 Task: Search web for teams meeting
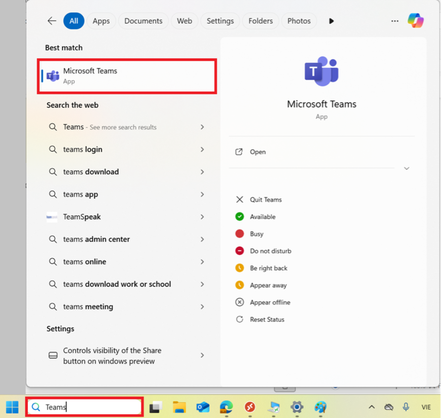(x=88, y=307)
